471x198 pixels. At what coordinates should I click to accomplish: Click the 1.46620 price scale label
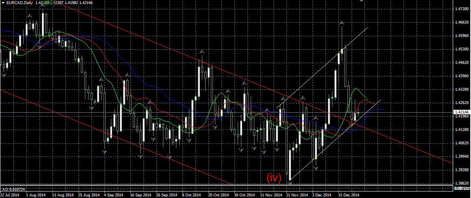tap(461, 22)
